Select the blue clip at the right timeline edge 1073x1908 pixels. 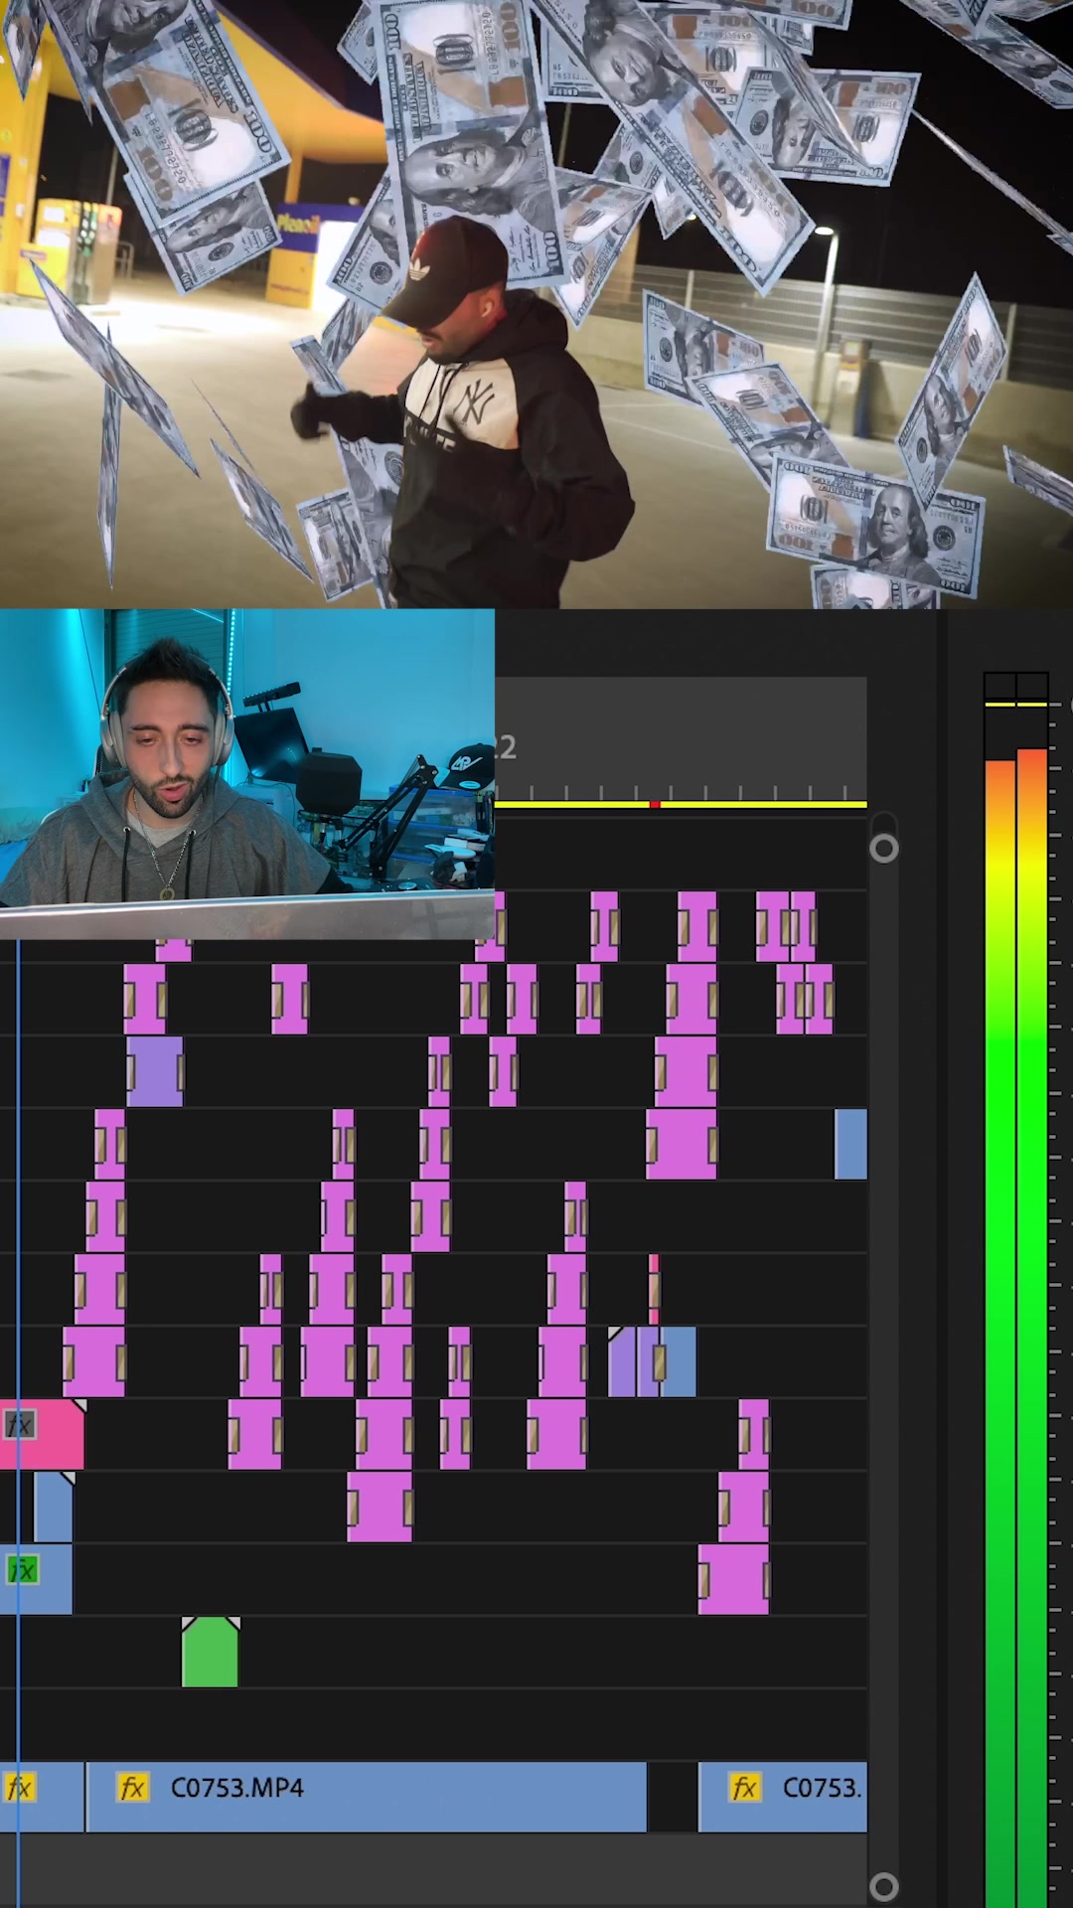click(850, 1144)
